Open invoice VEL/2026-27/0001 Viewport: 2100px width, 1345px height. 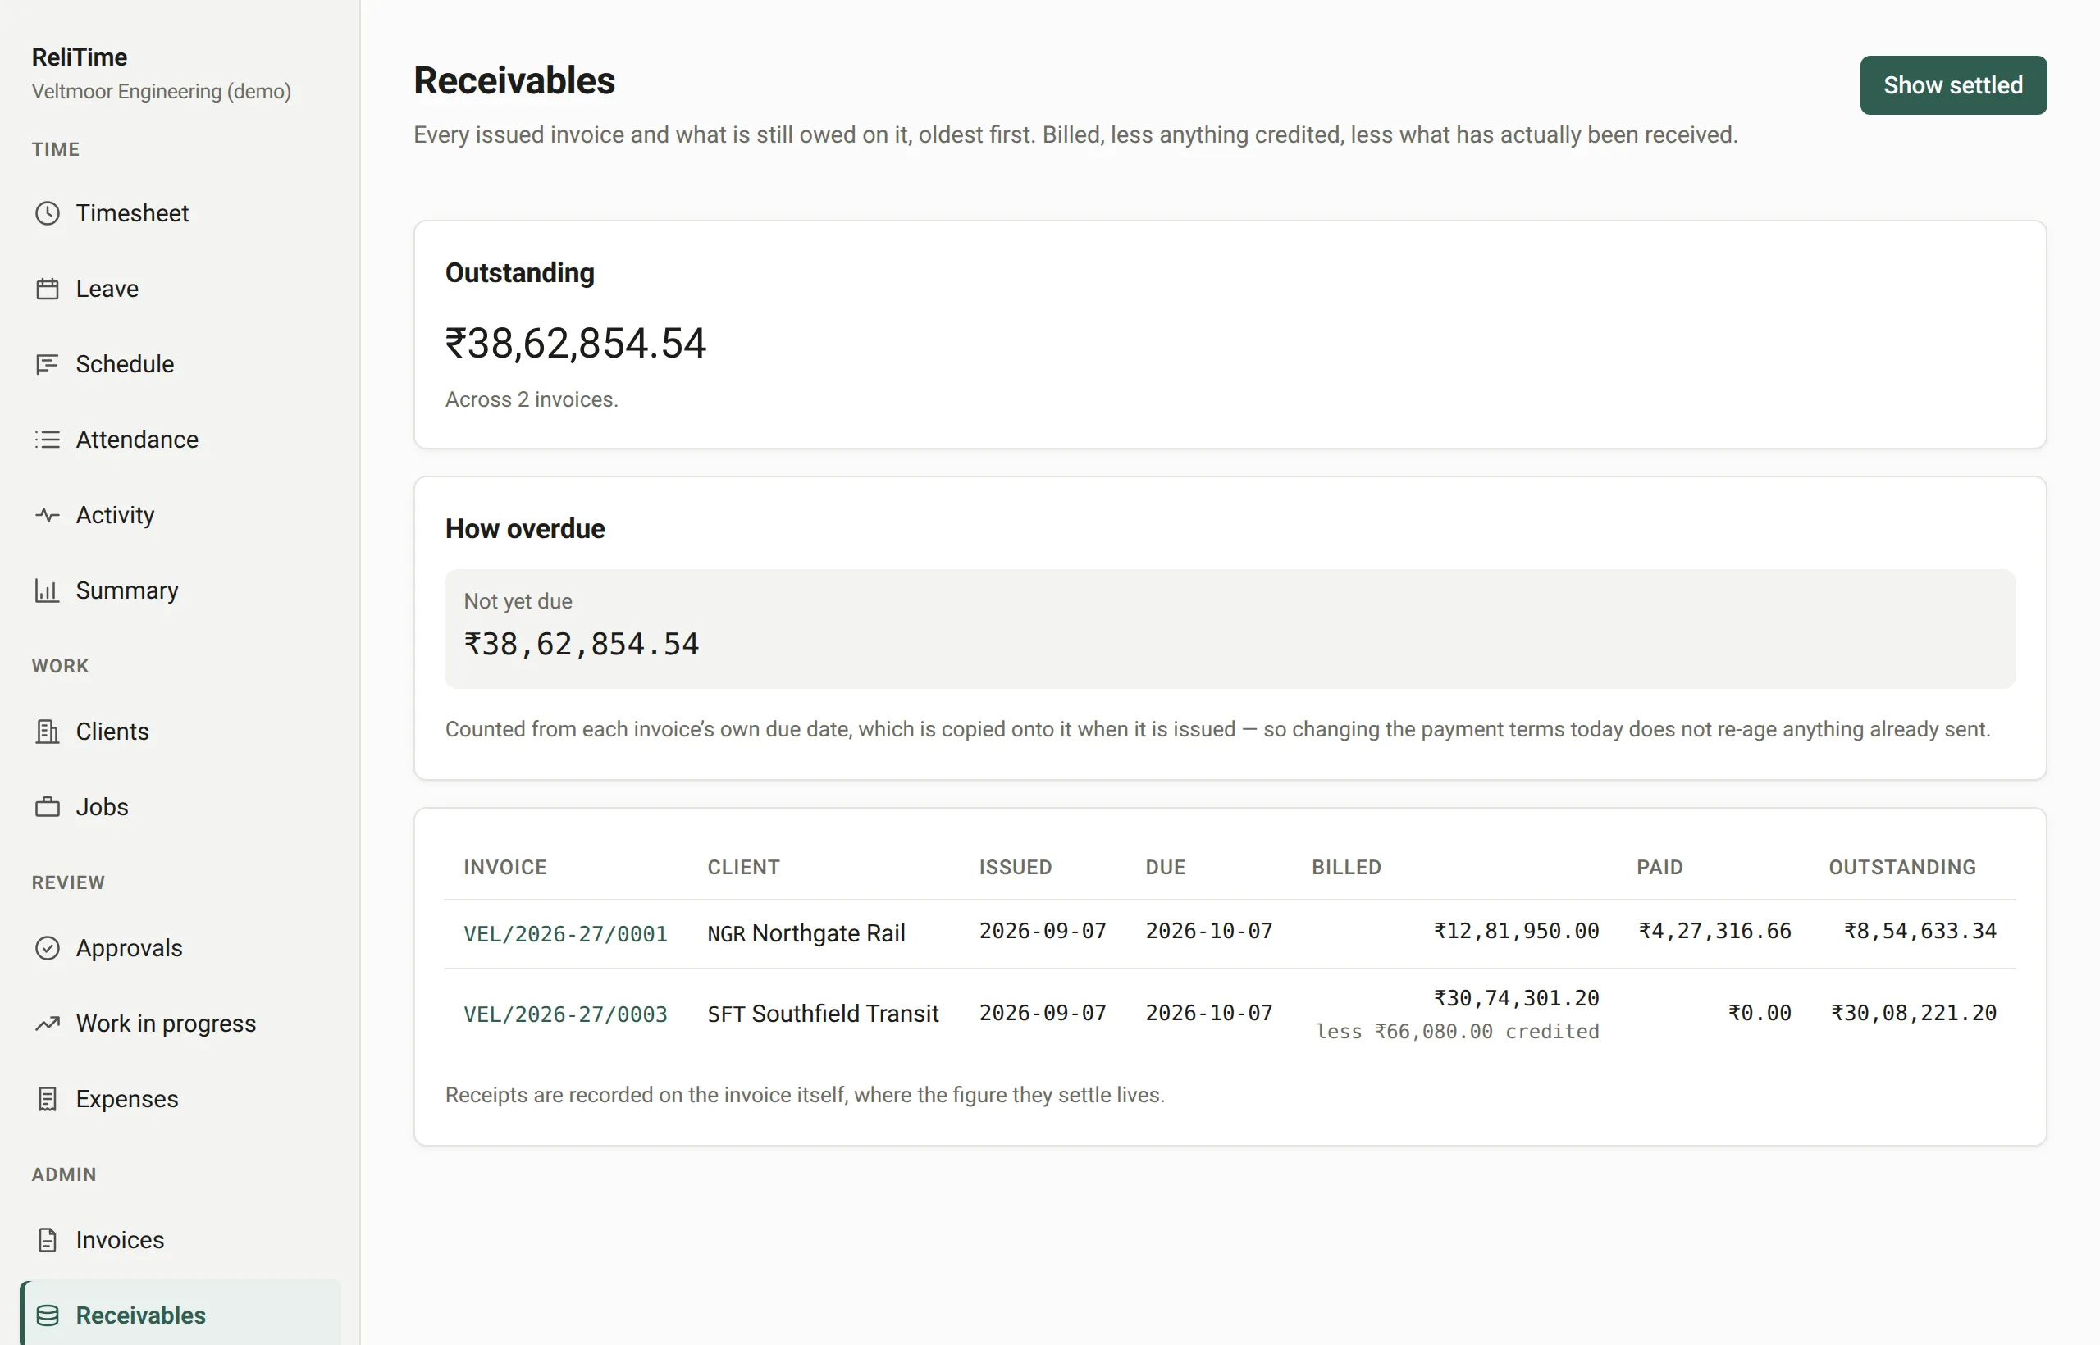pos(565,933)
